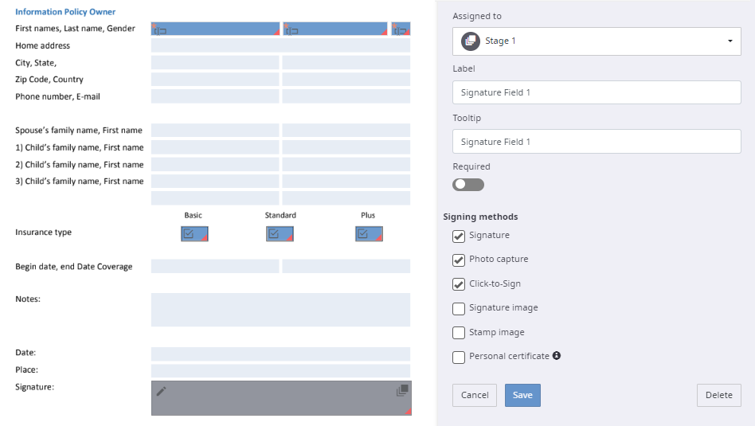Click the pencil icon in the signature field

point(162,391)
